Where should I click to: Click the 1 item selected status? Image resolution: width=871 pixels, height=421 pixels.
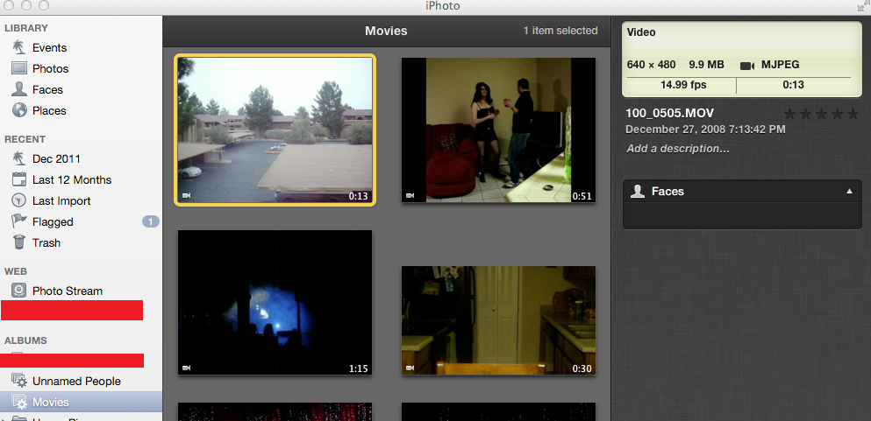click(560, 31)
